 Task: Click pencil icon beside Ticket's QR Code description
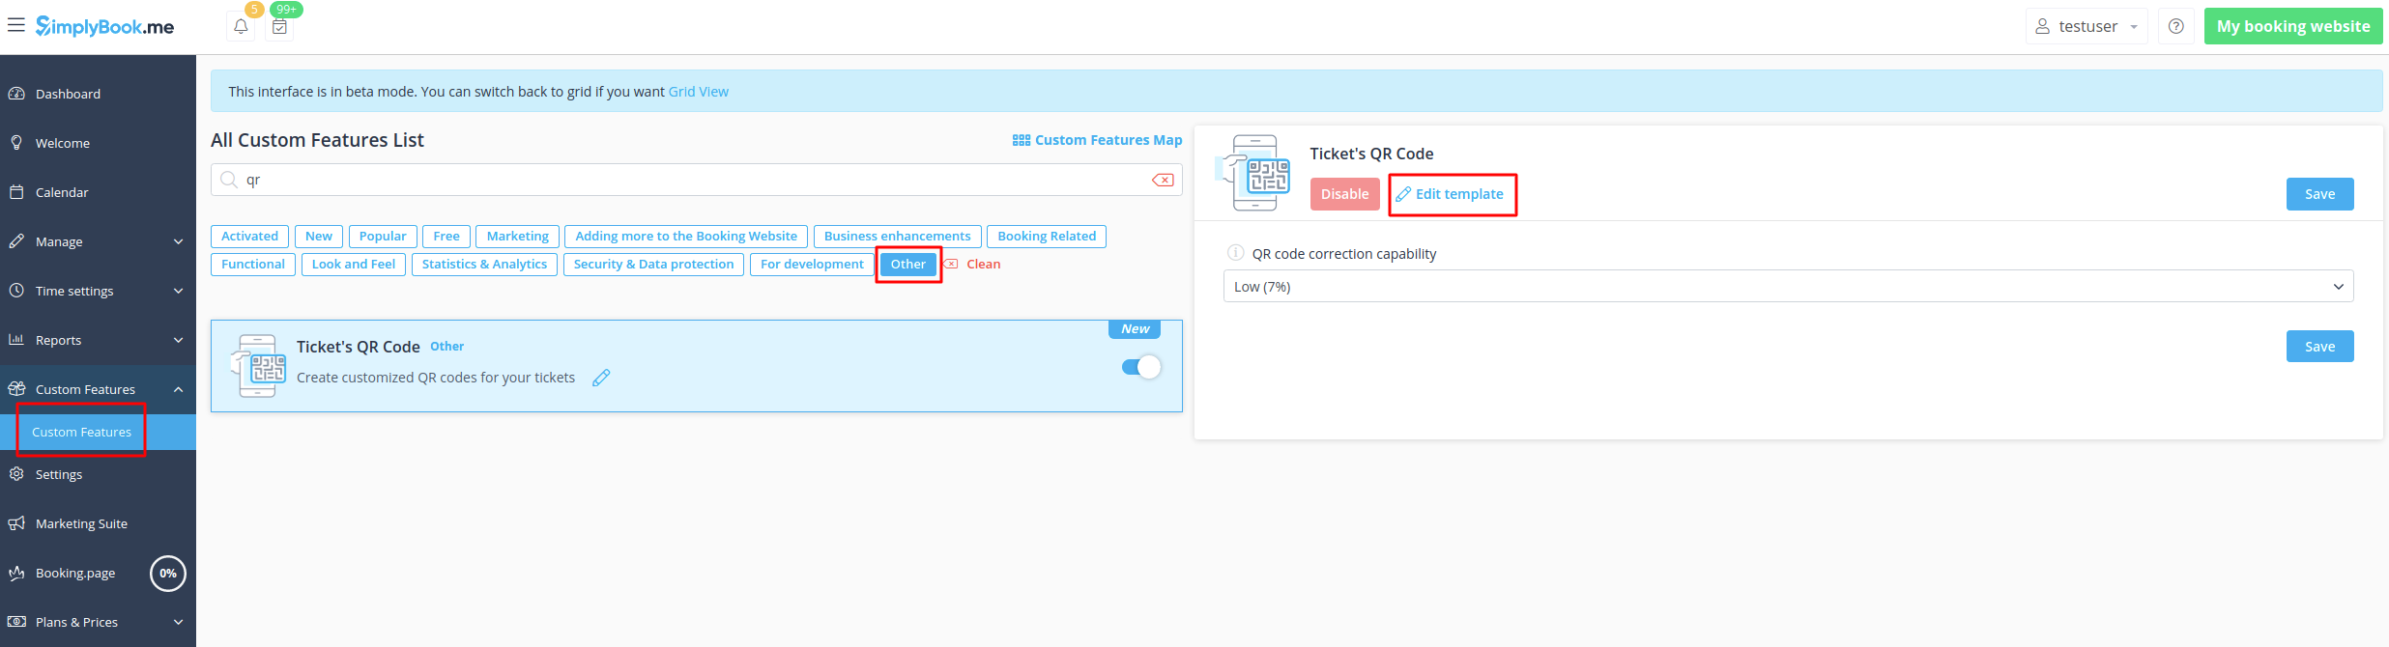tap(601, 378)
